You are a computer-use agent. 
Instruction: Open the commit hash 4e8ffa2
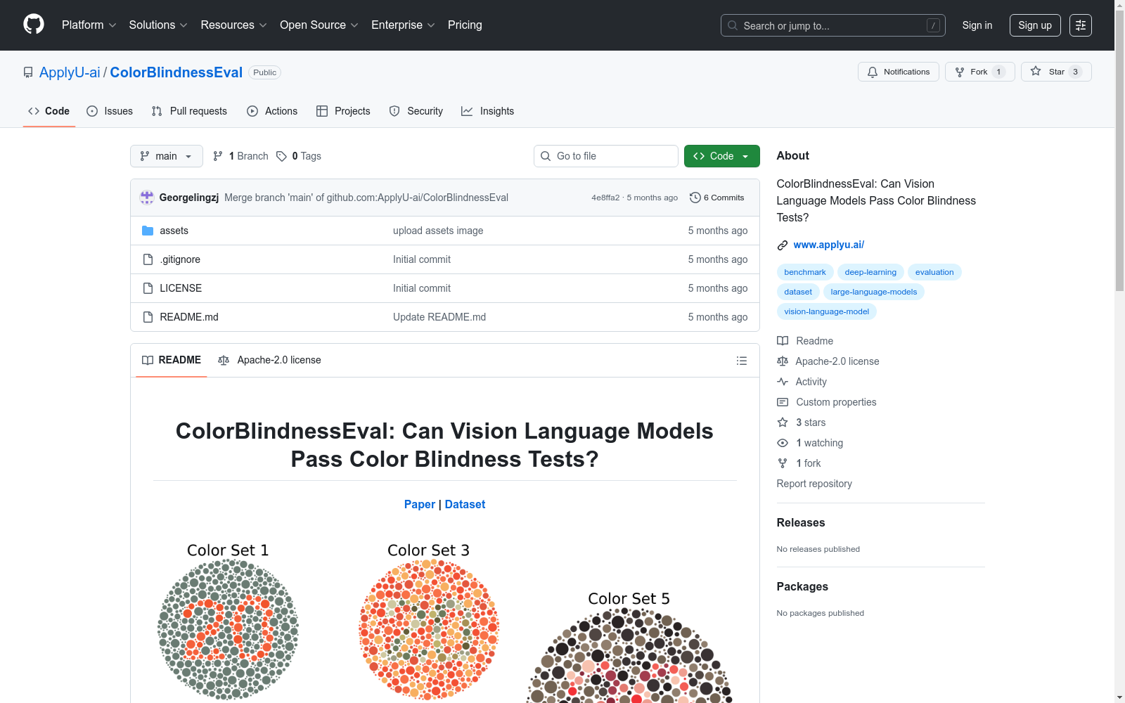click(605, 198)
